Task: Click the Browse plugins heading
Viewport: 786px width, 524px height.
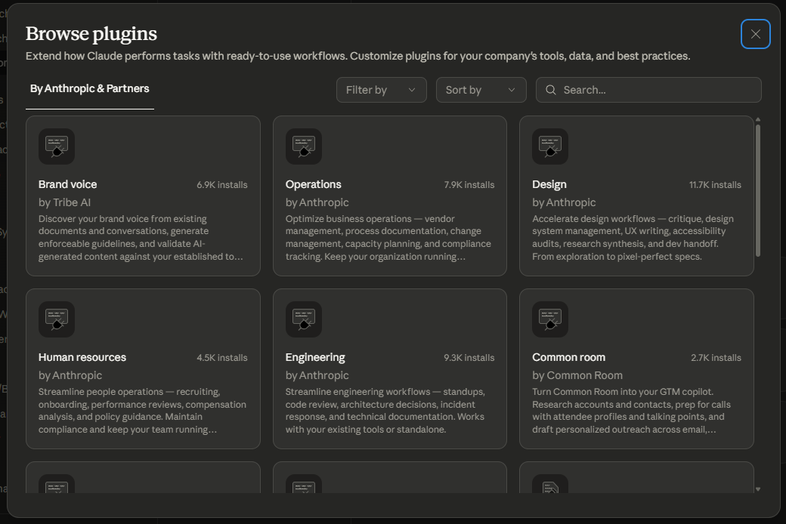Action: pyautogui.click(x=91, y=33)
